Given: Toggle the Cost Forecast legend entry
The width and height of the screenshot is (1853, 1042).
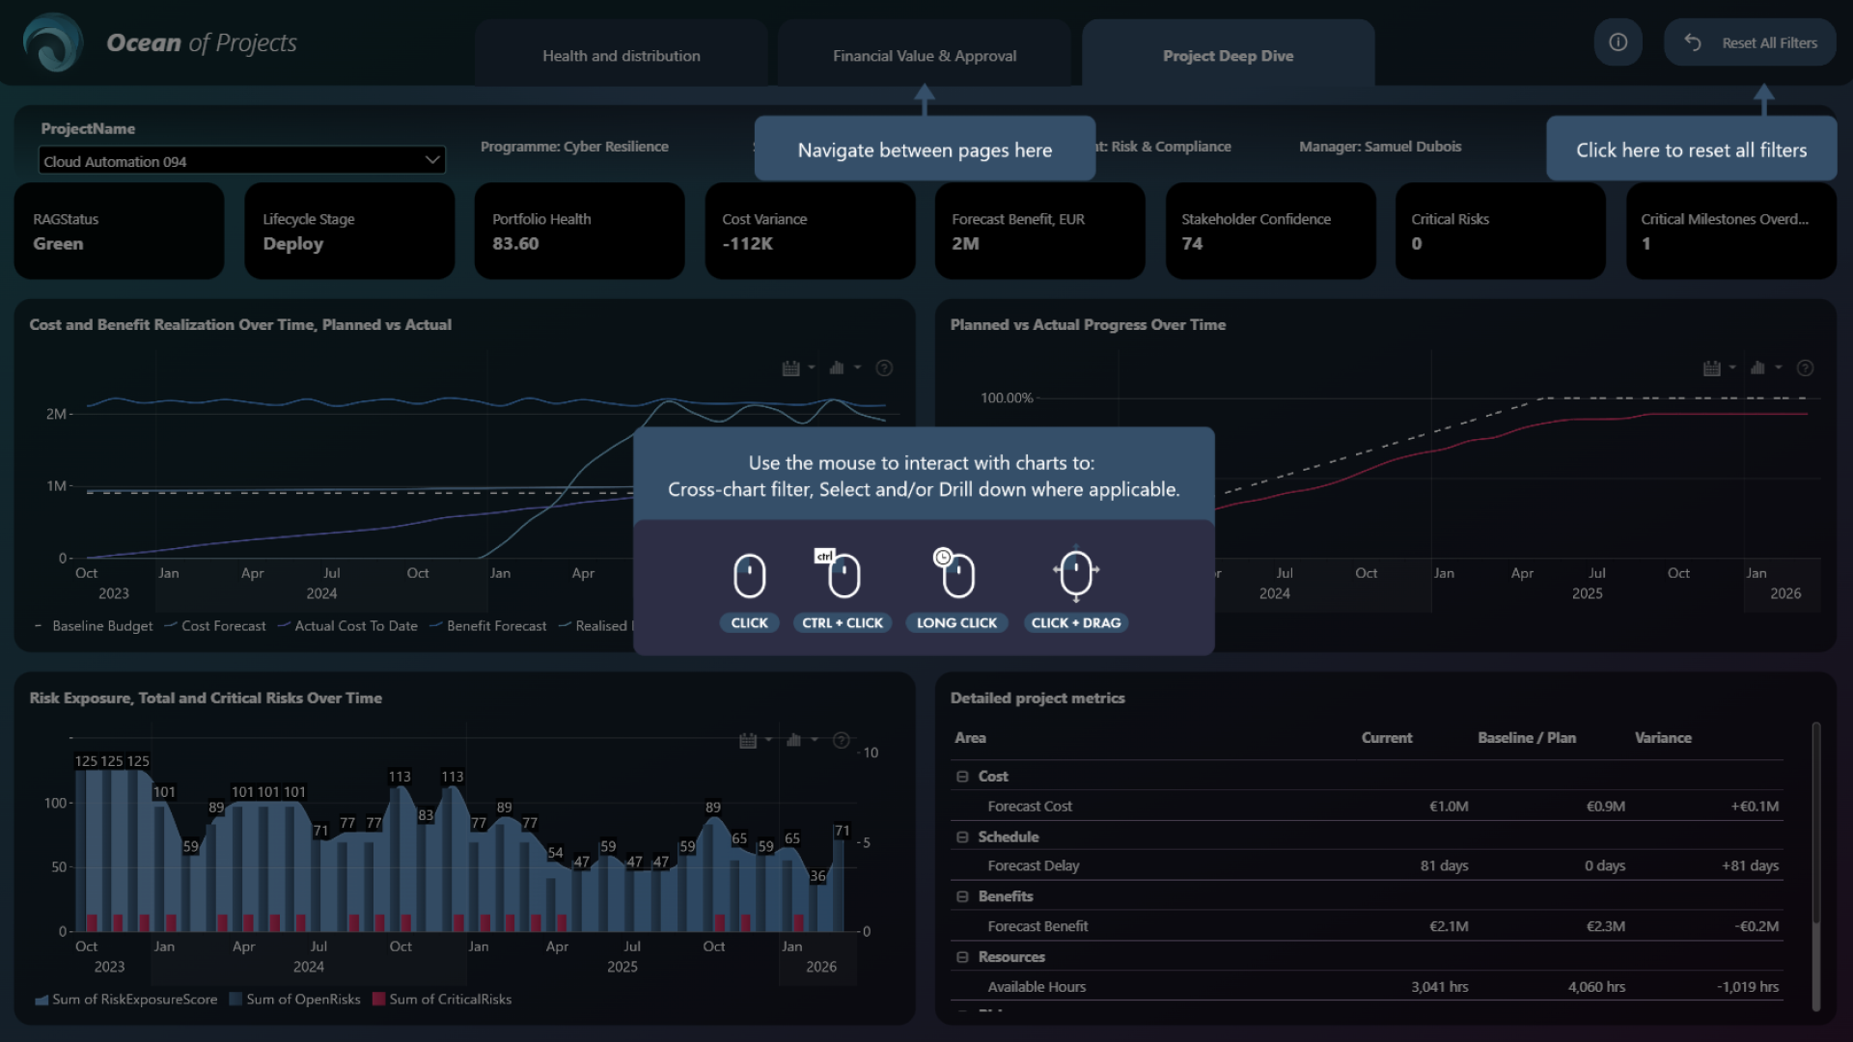Looking at the screenshot, I should 215,626.
